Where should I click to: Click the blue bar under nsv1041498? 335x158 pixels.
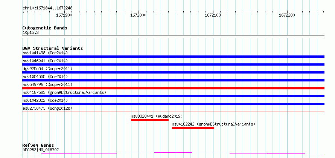[173, 57]
